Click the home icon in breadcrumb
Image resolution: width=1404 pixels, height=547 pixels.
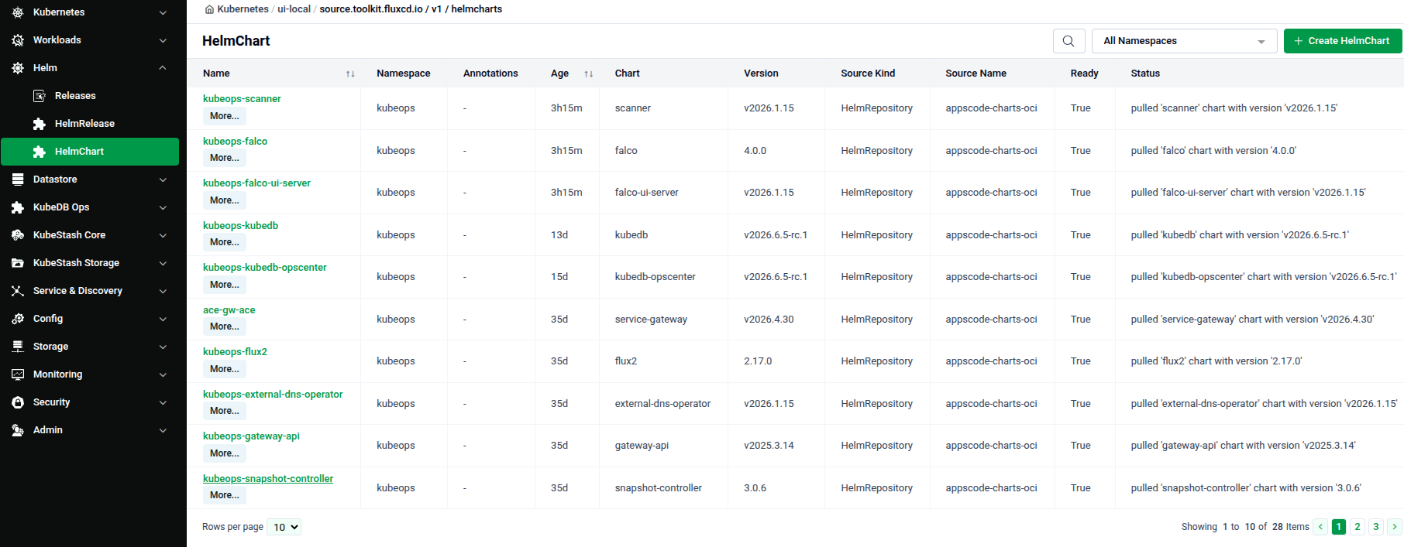pos(209,9)
